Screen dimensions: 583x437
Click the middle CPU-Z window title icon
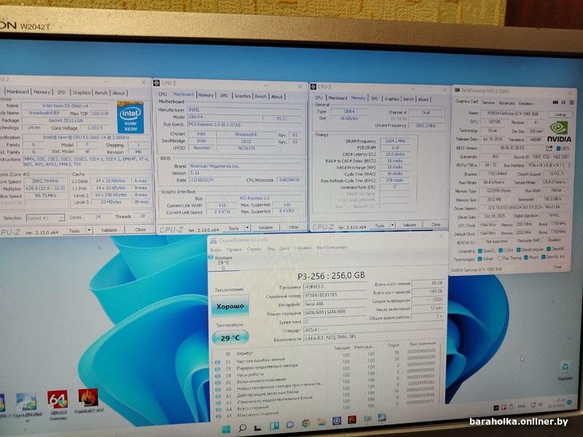[x=157, y=83]
